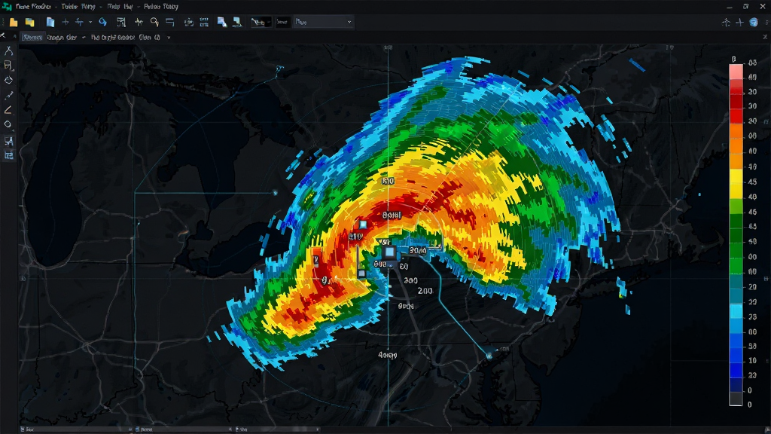Select the highlighted first tab in the tab row
The width and height of the screenshot is (771, 434).
pos(32,38)
